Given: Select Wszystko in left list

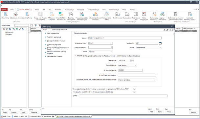Looking at the screenshot, I should click(9, 34).
